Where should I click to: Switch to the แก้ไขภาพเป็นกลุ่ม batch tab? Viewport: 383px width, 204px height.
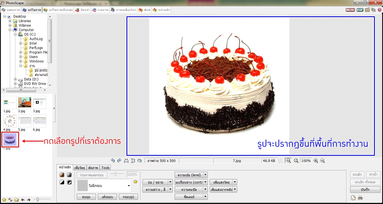click(x=58, y=10)
